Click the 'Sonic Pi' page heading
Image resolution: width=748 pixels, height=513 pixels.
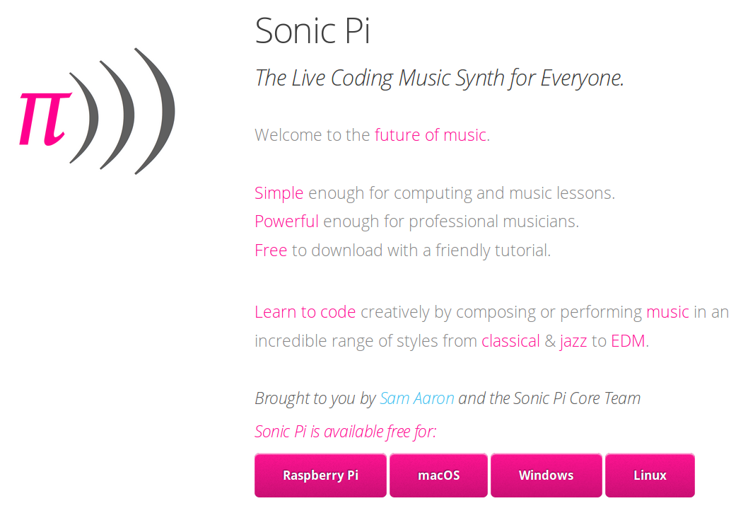pyautogui.click(x=312, y=31)
